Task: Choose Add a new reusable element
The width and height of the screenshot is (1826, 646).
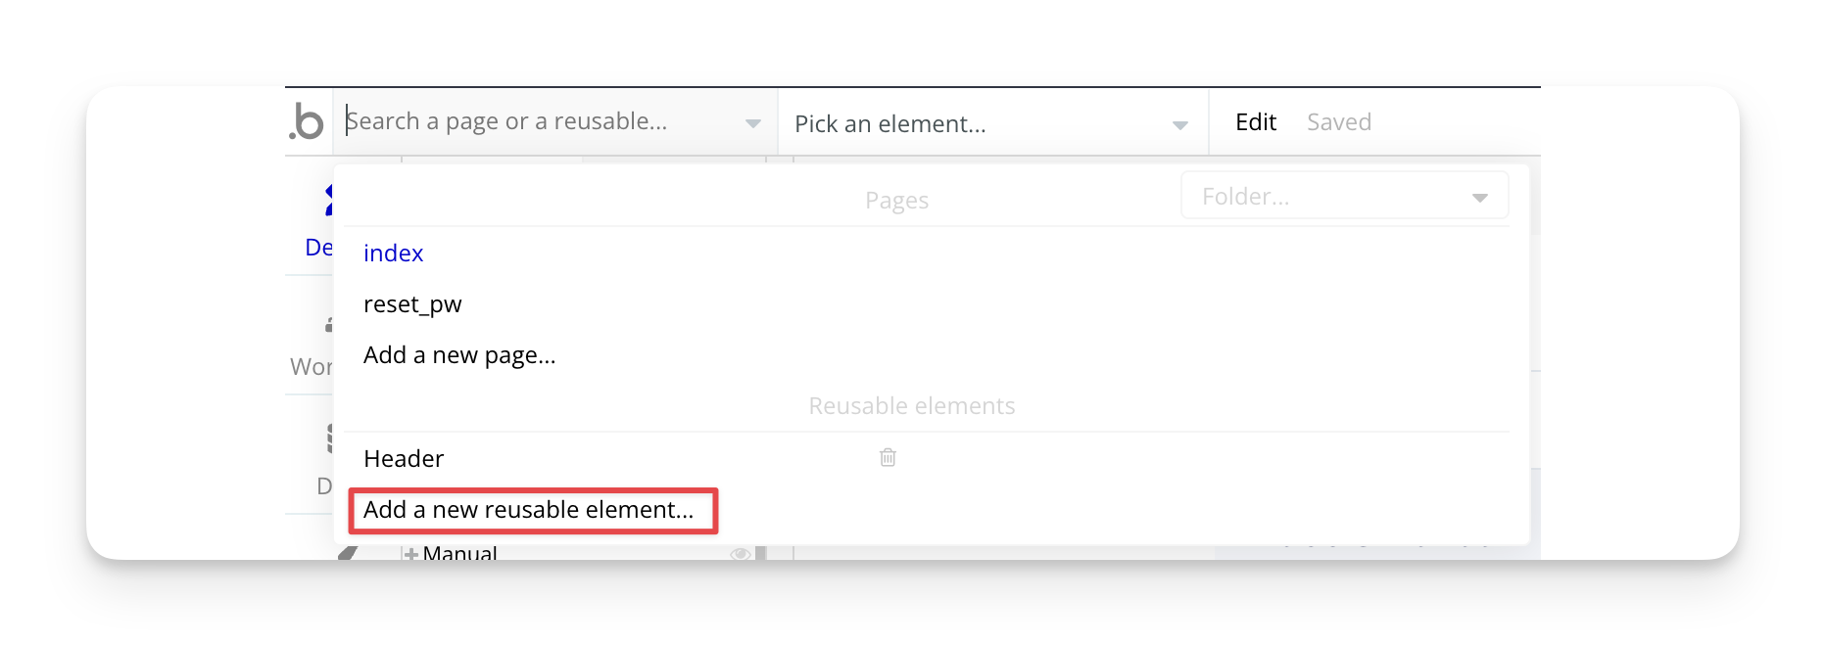Action: coord(528,510)
